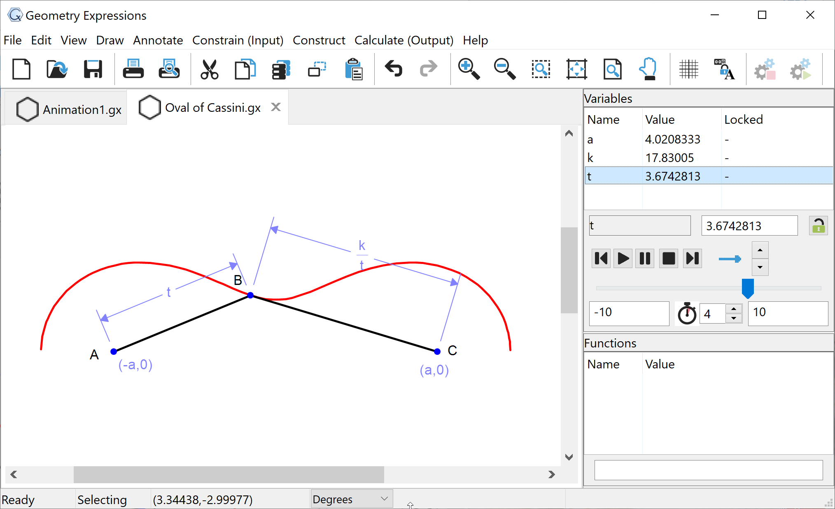Click the Locked column dash for variable a
Screen dimensions: 835x509
point(727,139)
